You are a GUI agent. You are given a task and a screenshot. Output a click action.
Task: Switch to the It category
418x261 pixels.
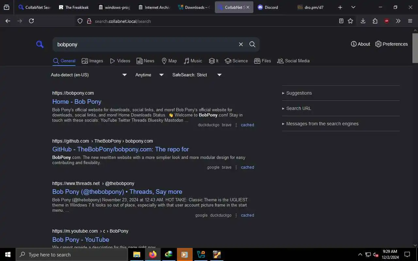point(214,61)
